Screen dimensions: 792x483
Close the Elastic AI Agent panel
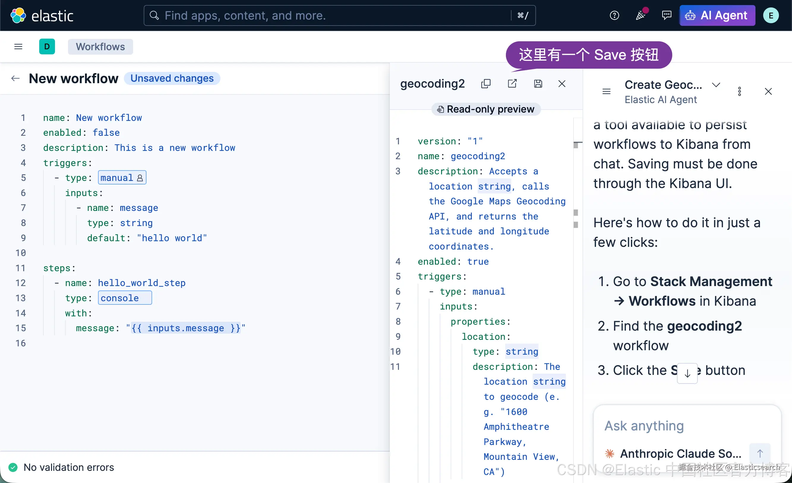(768, 91)
